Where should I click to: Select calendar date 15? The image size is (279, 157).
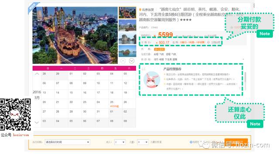pos(75,94)
